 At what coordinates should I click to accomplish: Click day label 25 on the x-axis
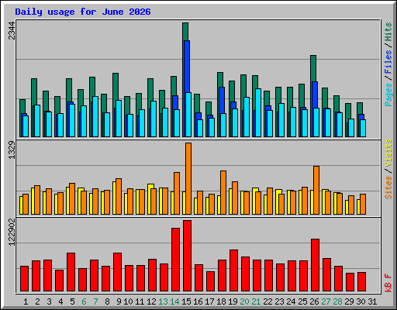click(302, 301)
